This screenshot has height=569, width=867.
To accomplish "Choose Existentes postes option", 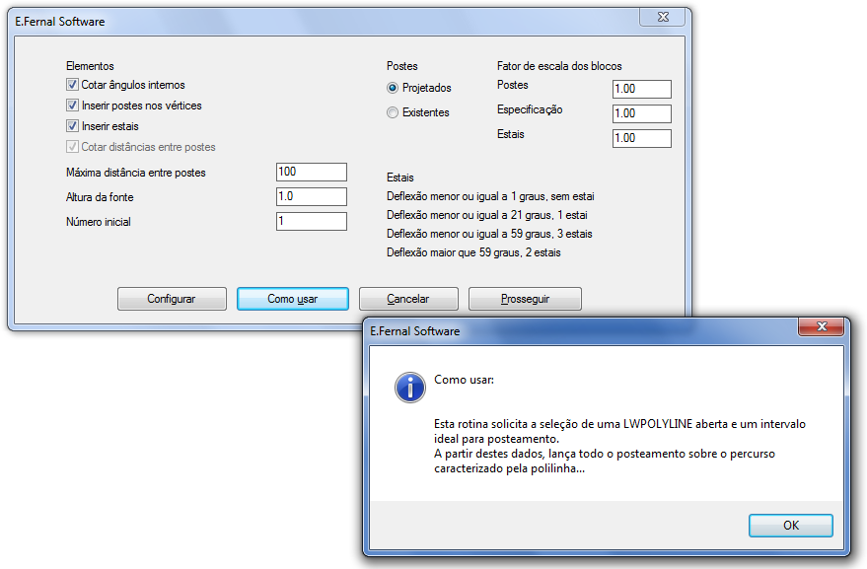I will [393, 112].
